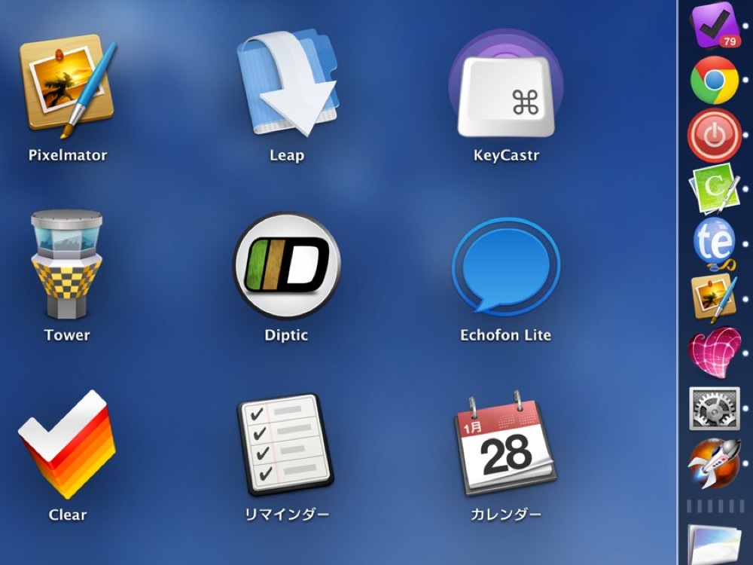The image size is (753, 565).
Task: Click the 'リマインダー' label text
Action: point(287,515)
